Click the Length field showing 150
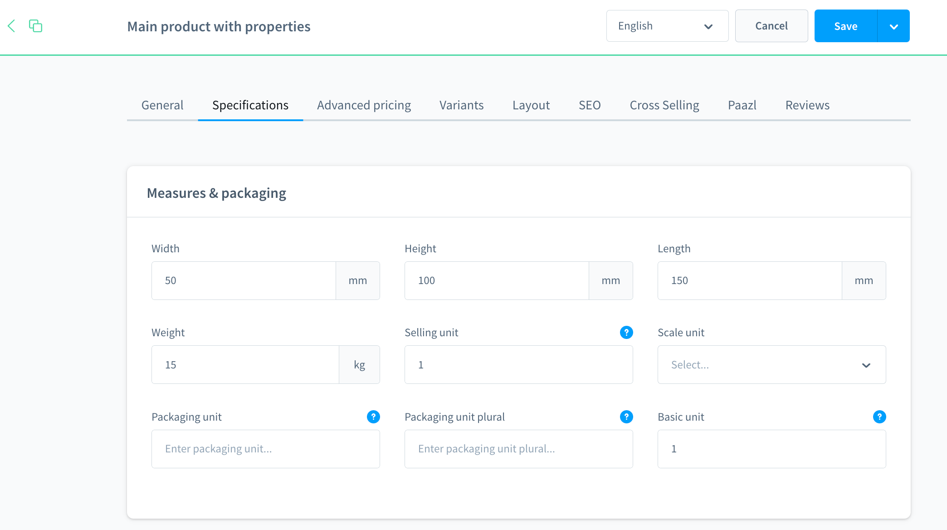This screenshot has width=947, height=530. click(x=750, y=280)
